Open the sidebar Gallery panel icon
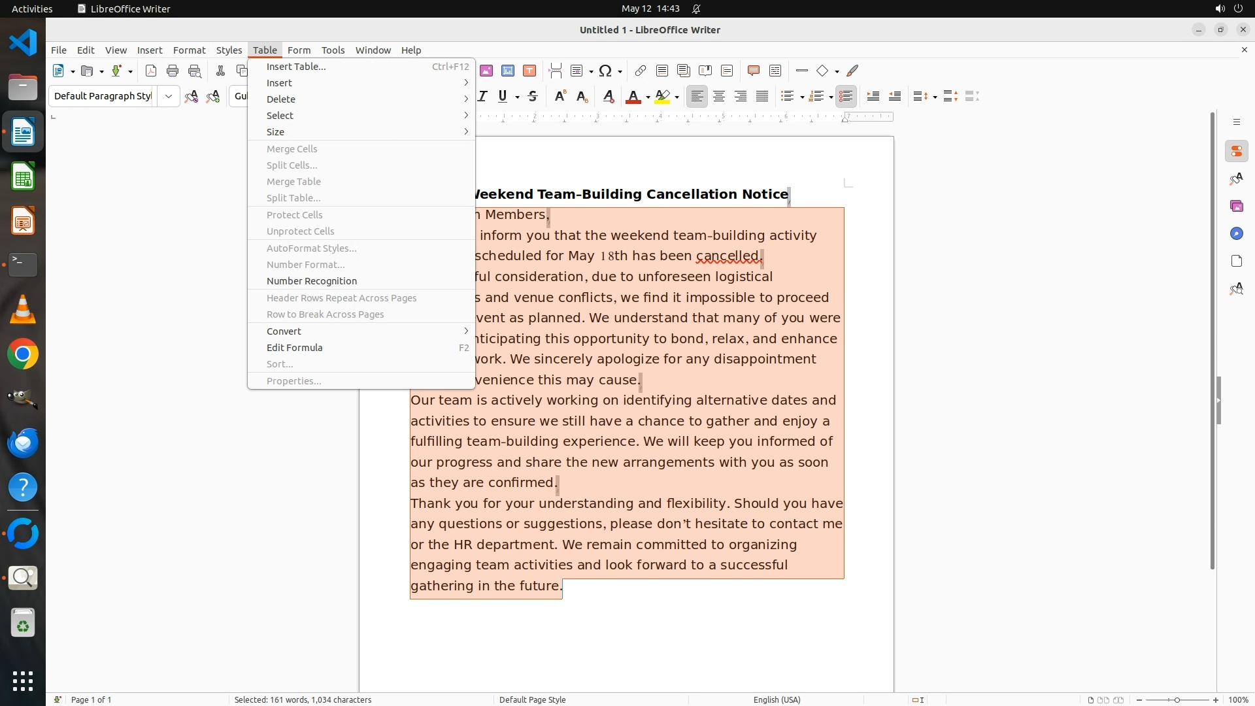Image resolution: width=1255 pixels, height=706 pixels. coord(1236,206)
